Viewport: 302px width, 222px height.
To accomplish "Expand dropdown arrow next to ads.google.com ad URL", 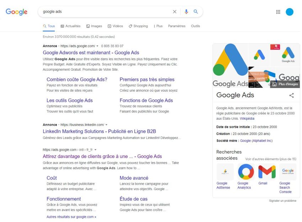I will (97, 46).
